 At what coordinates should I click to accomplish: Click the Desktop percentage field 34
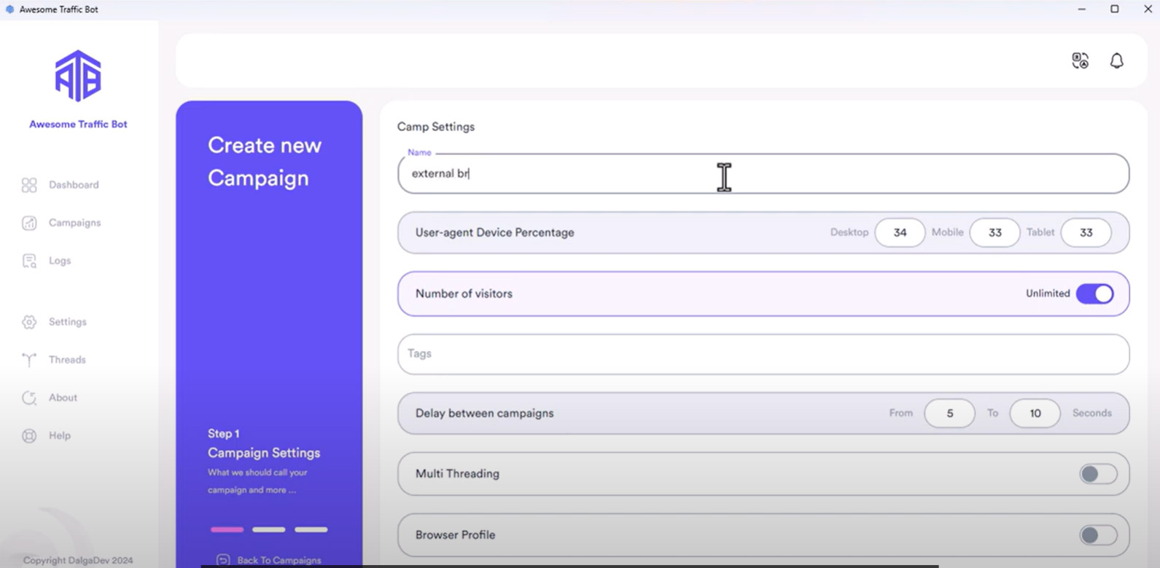(900, 233)
